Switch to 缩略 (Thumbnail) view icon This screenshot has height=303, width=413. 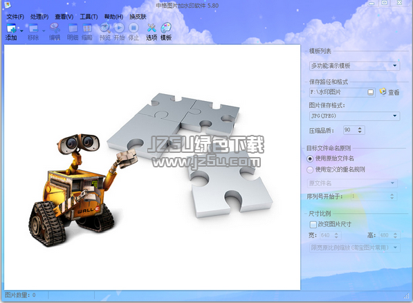coord(87,28)
